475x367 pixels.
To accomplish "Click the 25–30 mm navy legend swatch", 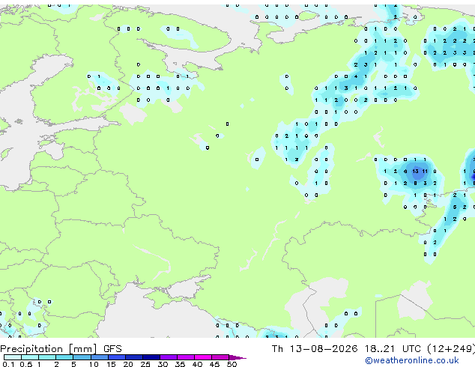I will (151, 357).
